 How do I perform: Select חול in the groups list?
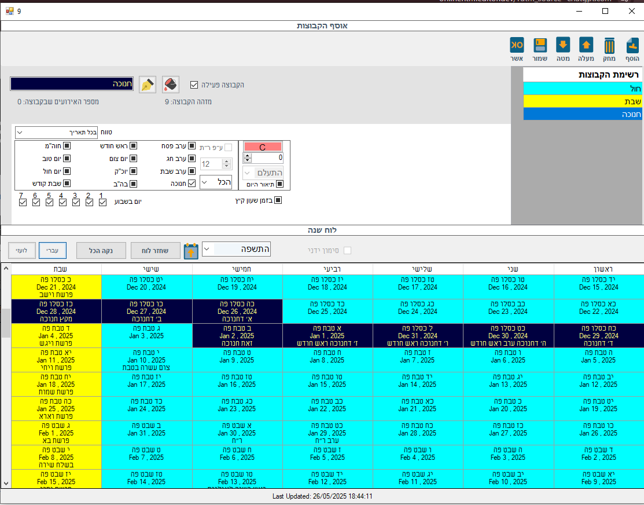(583, 88)
